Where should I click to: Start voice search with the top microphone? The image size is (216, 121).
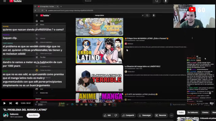coord(166,1)
